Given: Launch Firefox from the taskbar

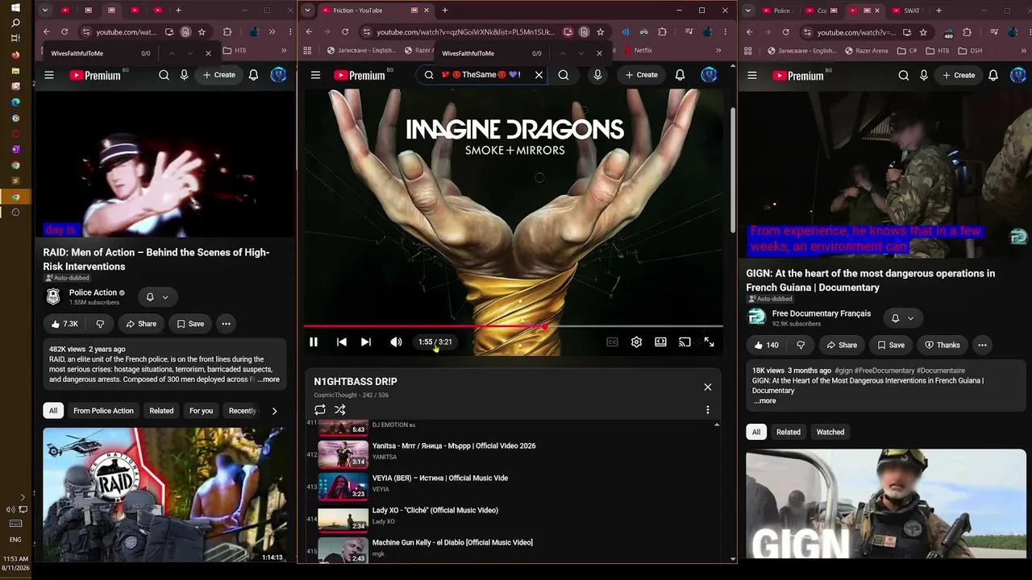Looking at the screenshot, I should pyautogui.click(x=15, y=55).
